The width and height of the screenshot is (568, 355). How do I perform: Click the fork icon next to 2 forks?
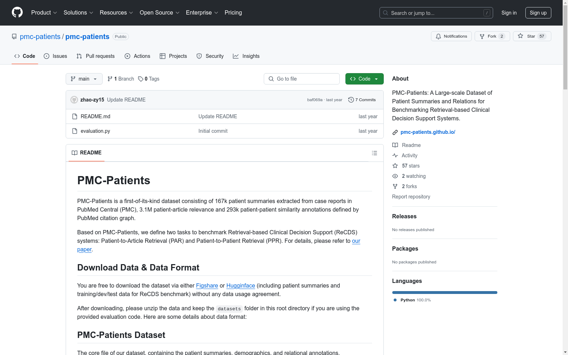coord(395,186)
